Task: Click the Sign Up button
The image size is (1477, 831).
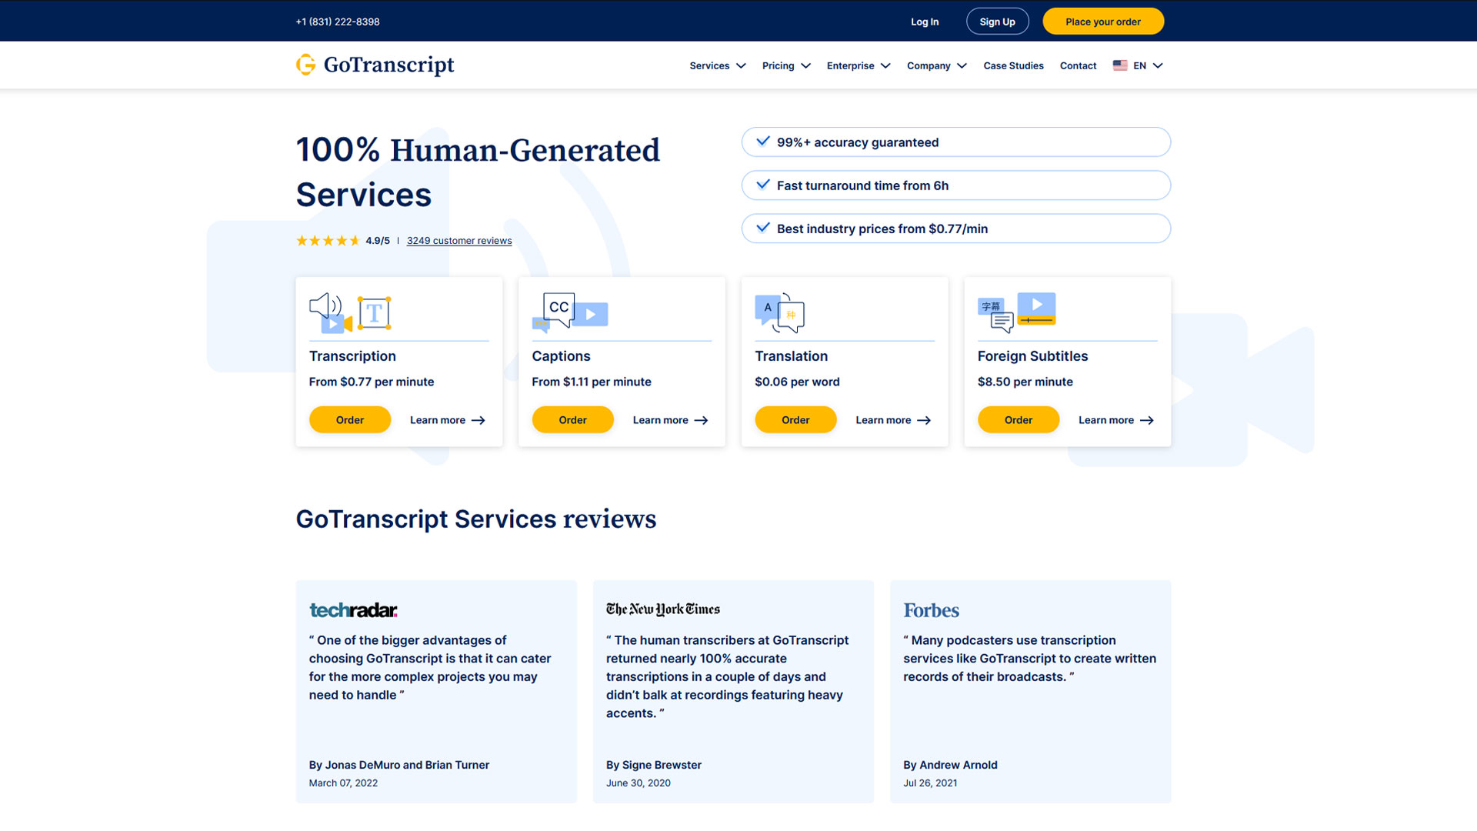Action: click(997, 22)
